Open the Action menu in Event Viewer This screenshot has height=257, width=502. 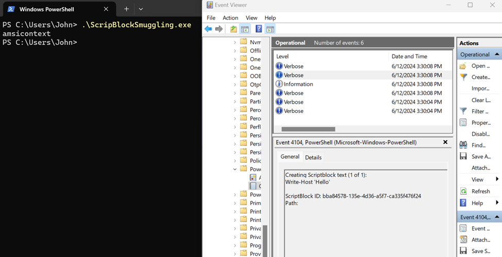pyautogui.click(x=230, y=17)
